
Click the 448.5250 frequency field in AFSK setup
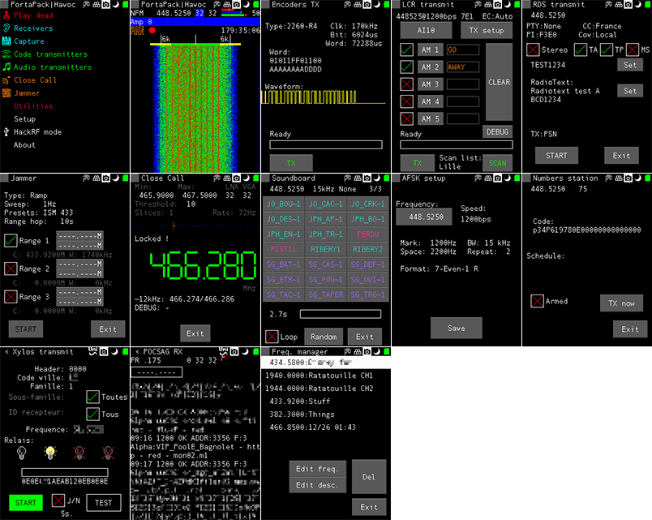click(425, 217)
